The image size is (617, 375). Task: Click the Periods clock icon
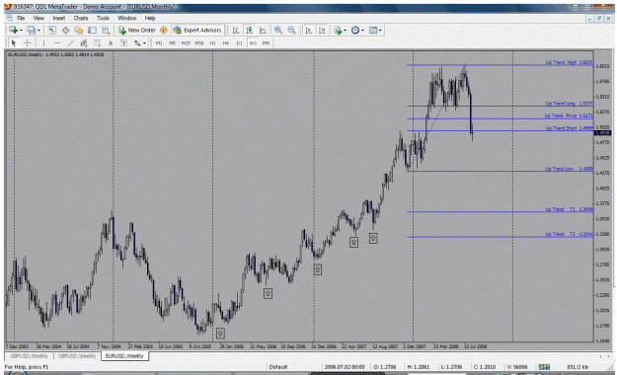(x=355, y=31)
